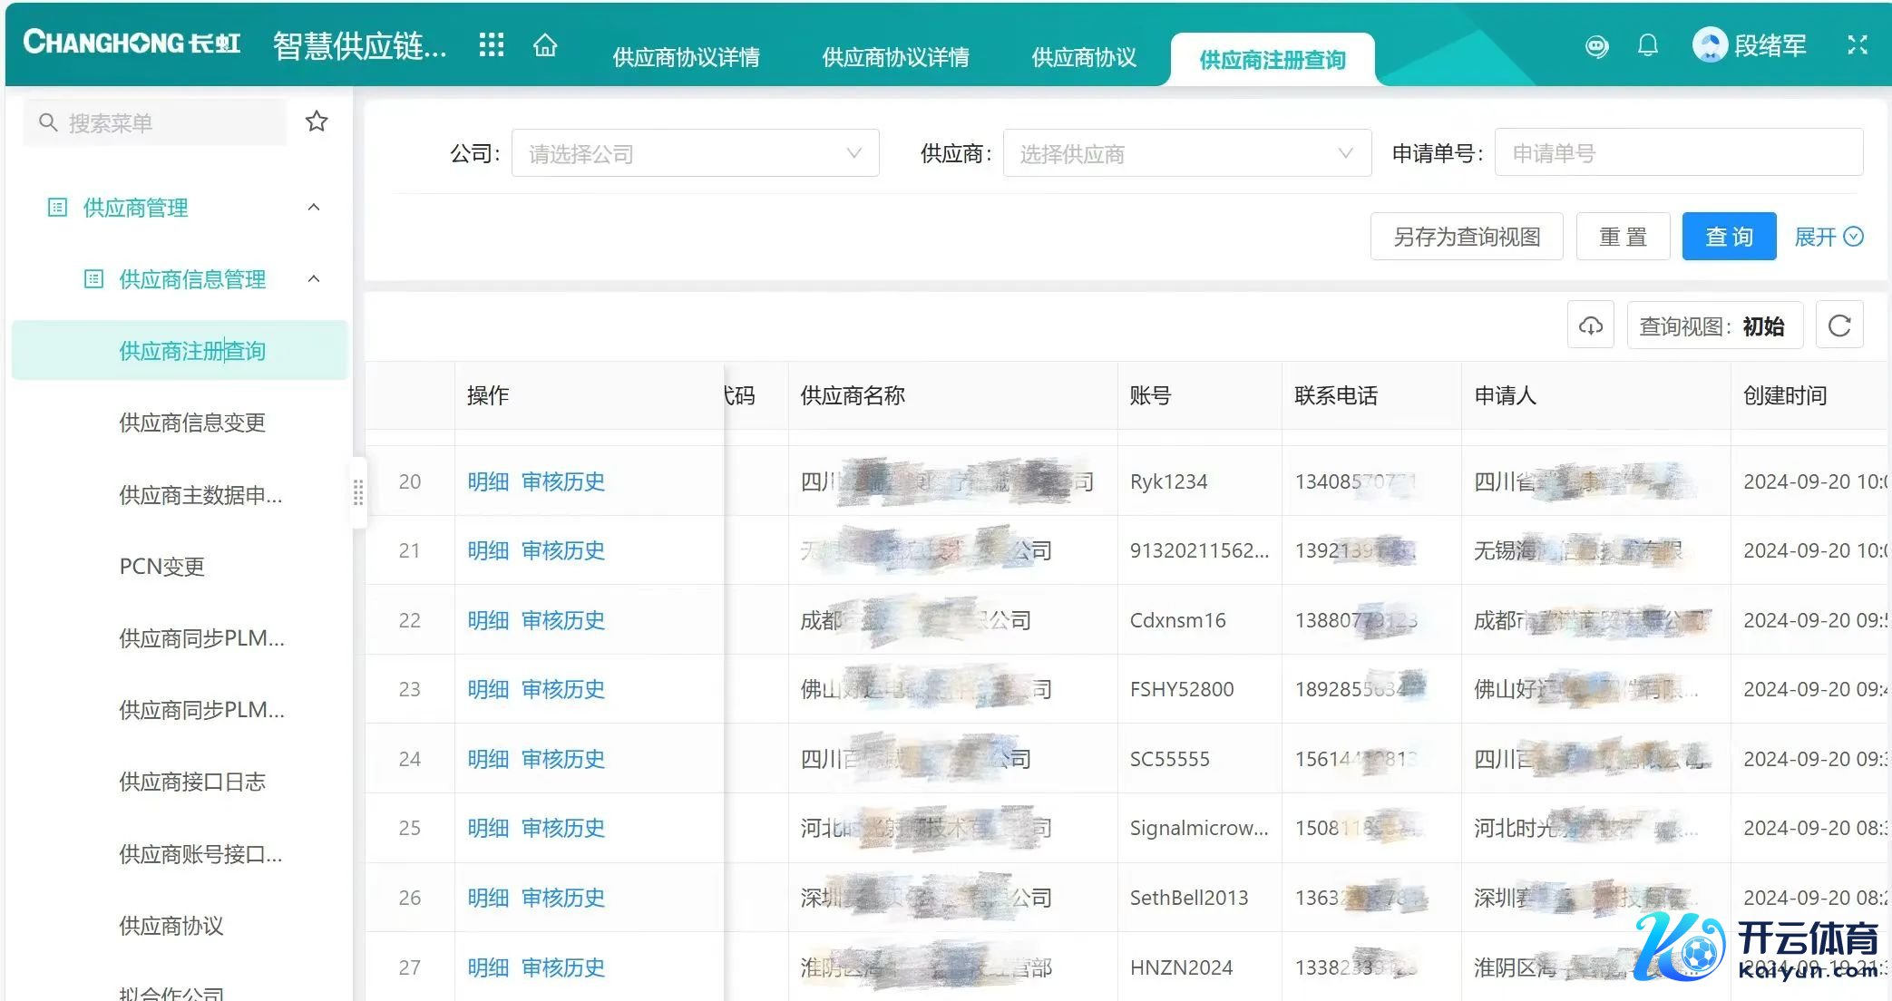The width and height of the screenshot is (1892, 1001).
Task: Click the cloud download export icon
Action: tap(1591, 326)
